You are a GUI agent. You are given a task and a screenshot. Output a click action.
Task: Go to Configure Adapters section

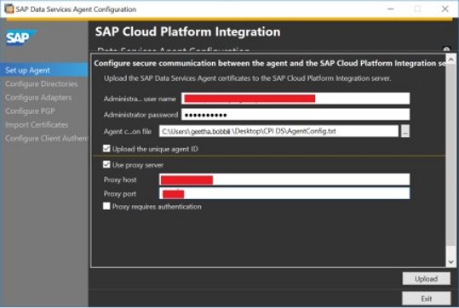point(38,97)
